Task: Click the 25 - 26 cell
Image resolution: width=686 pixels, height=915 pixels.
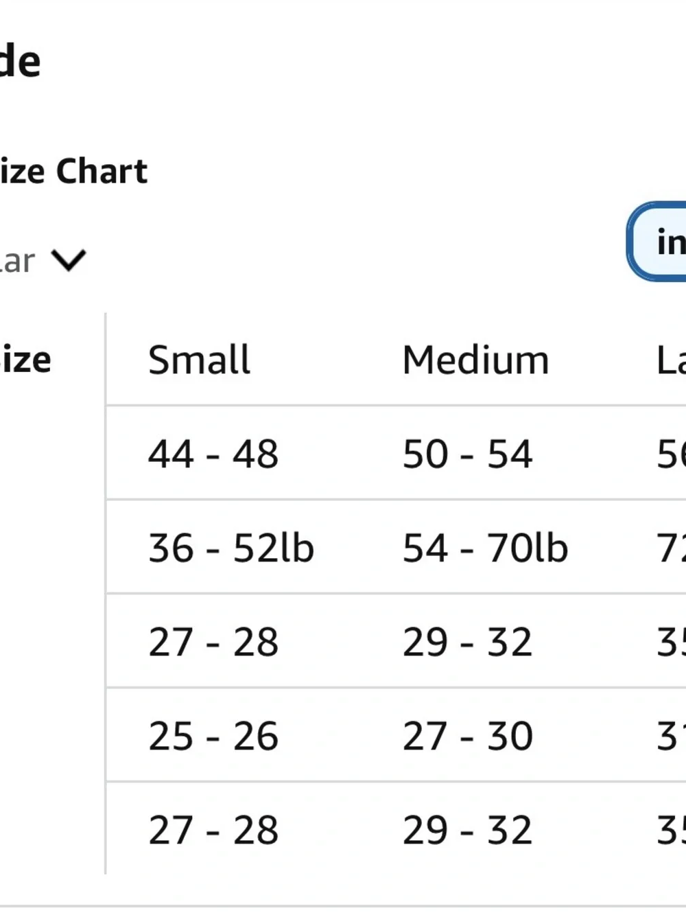Action: click(213, 736)
